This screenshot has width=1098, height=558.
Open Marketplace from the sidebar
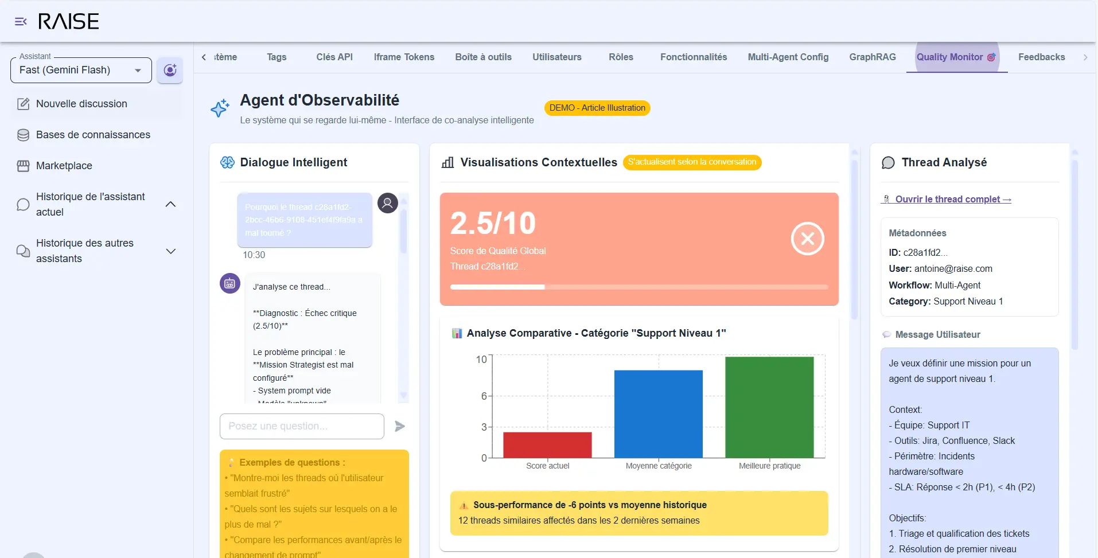point(64,166)
